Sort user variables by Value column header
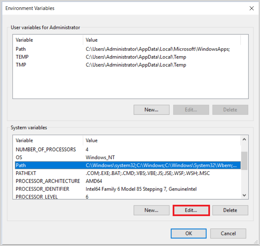260x246 pixels. 161,40
